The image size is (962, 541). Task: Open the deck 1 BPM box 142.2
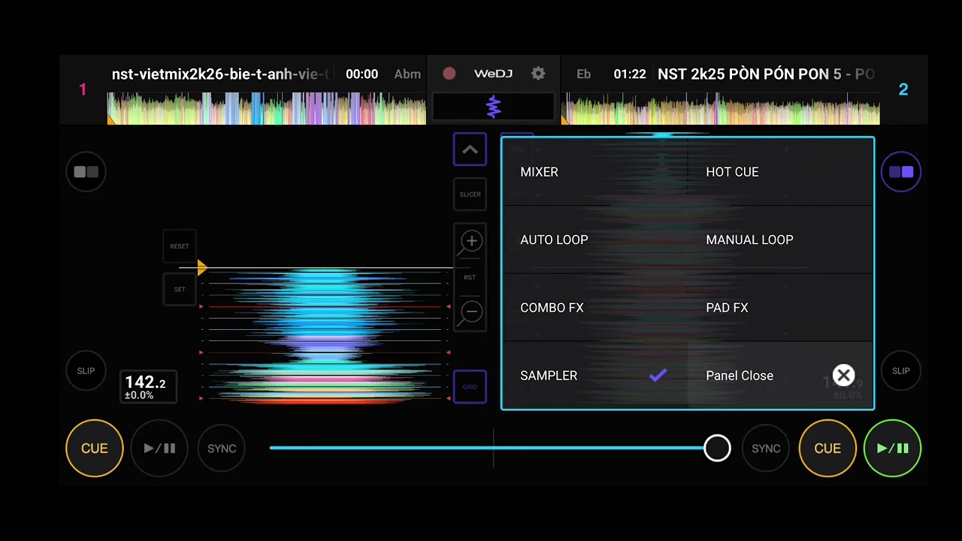click(x=147, y=387)
